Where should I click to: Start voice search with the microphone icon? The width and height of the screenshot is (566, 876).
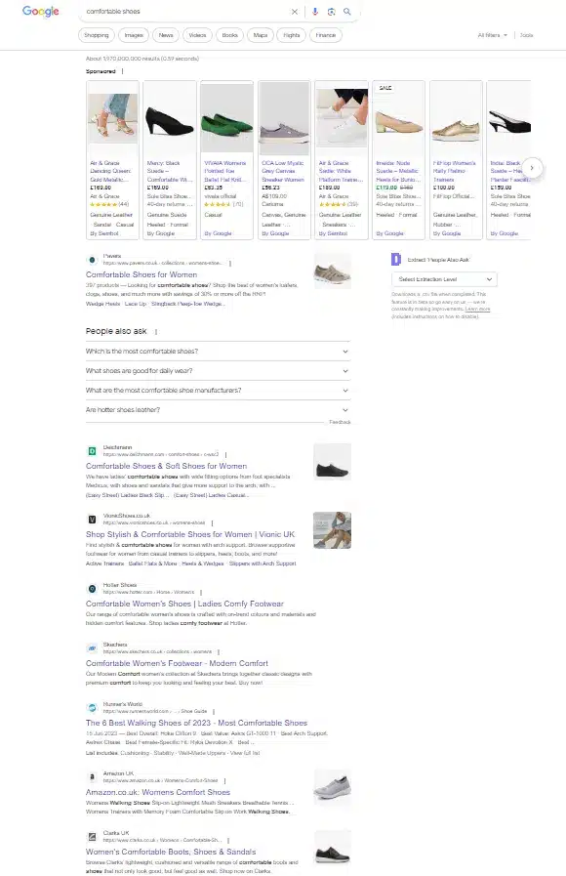[315, 12]
